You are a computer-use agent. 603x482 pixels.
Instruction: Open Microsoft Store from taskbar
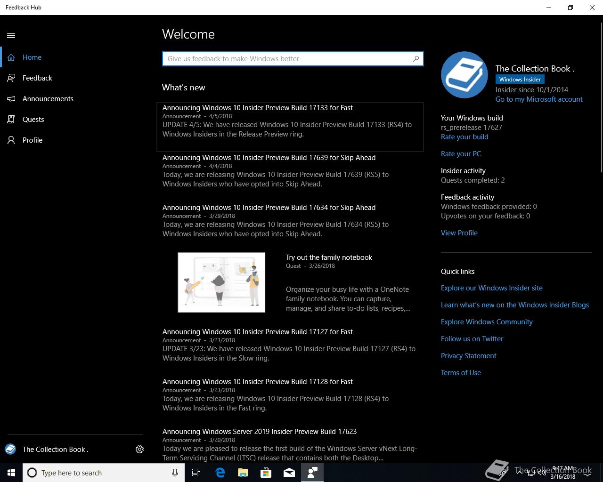tap(266, 473)
